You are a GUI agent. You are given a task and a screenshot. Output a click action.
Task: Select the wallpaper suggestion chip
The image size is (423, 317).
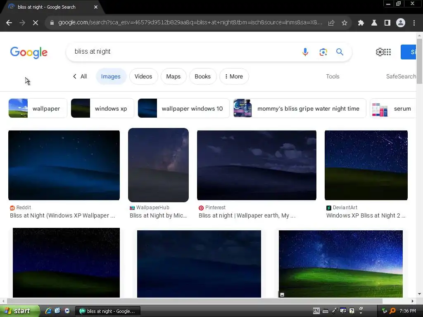pos(38,109)
